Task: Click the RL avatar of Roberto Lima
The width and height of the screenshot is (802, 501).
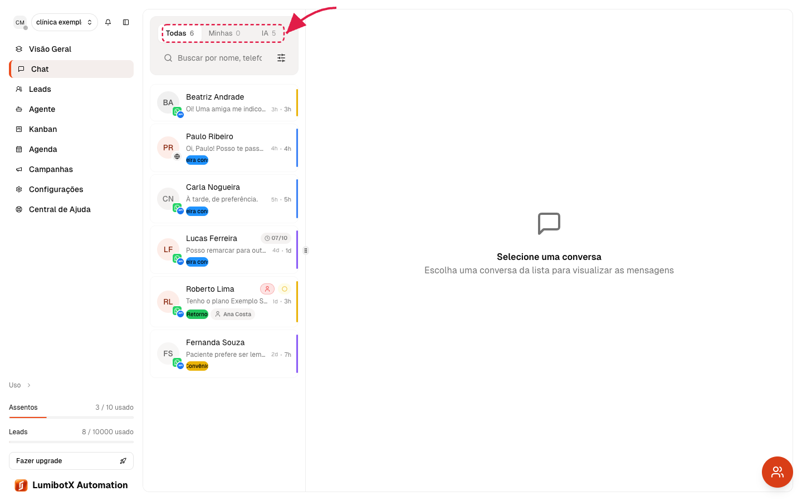Action: pos(168,302)
